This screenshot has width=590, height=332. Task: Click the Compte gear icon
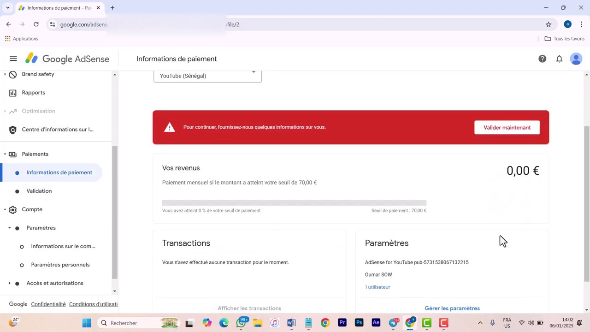click(13, 209)
